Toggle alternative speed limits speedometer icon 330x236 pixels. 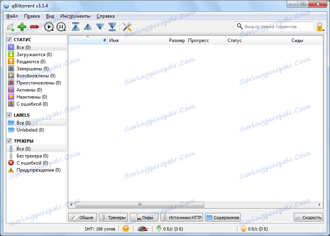coord(142,229)
